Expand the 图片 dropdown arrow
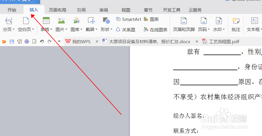Viewport: 262px width, 136px height. [66, 29]
